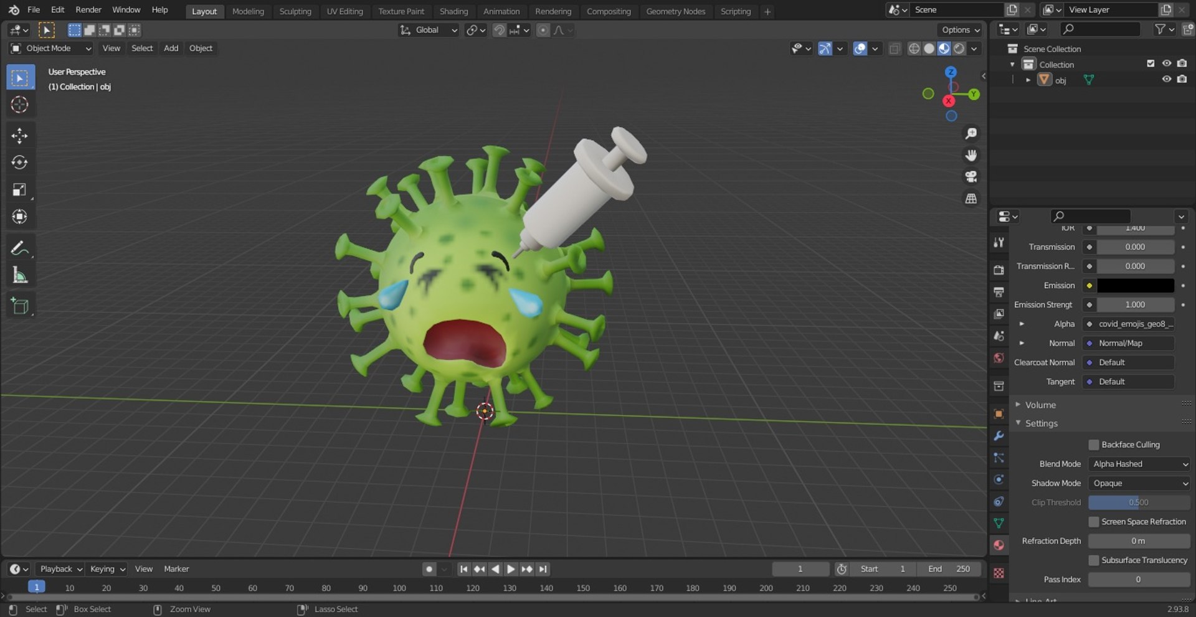Open the Shadow Mode dropdown
1196x617 pixels.
1139,483
